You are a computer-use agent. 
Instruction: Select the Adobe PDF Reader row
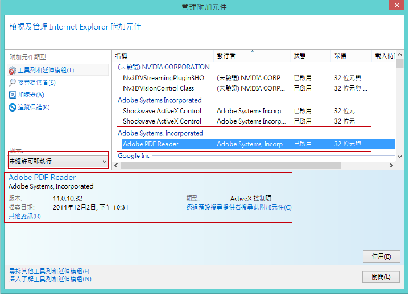(x=258, y=144)
